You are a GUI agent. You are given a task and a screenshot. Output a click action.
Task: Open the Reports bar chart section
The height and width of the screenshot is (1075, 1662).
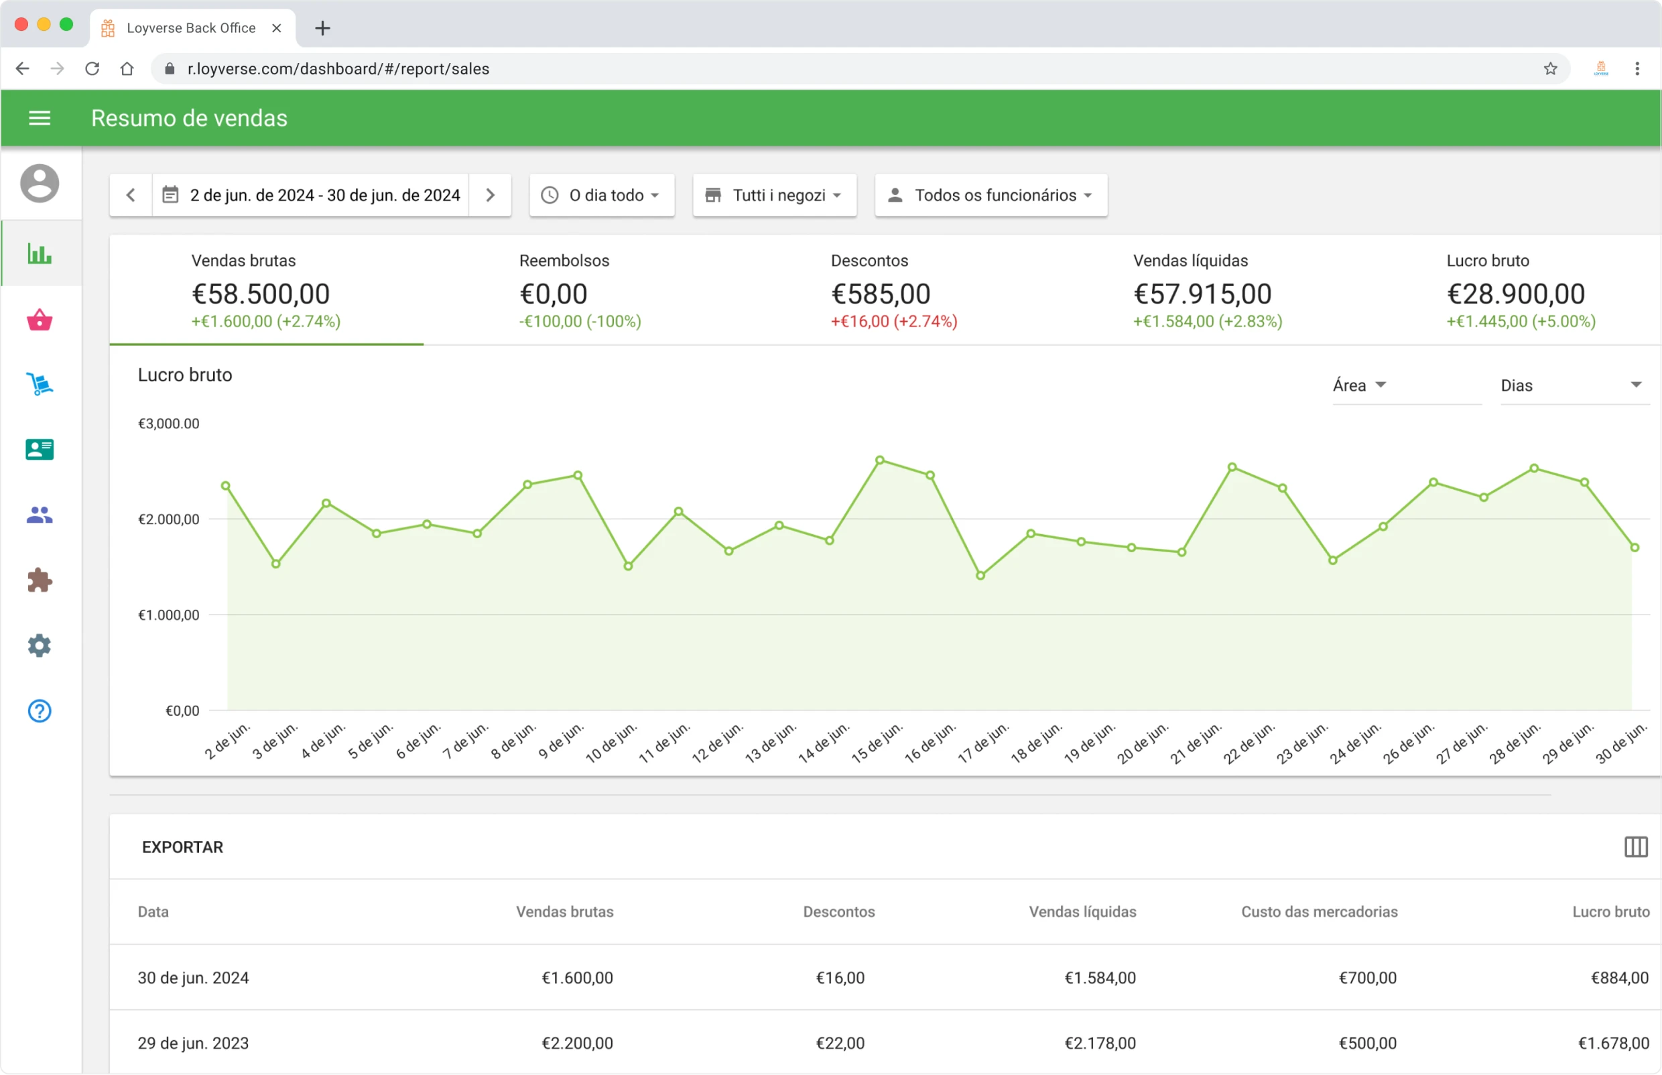pyautogui.click(x=39, y=254)
